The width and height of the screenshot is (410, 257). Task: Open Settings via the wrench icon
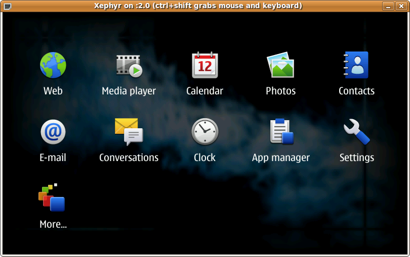(356, 132)
